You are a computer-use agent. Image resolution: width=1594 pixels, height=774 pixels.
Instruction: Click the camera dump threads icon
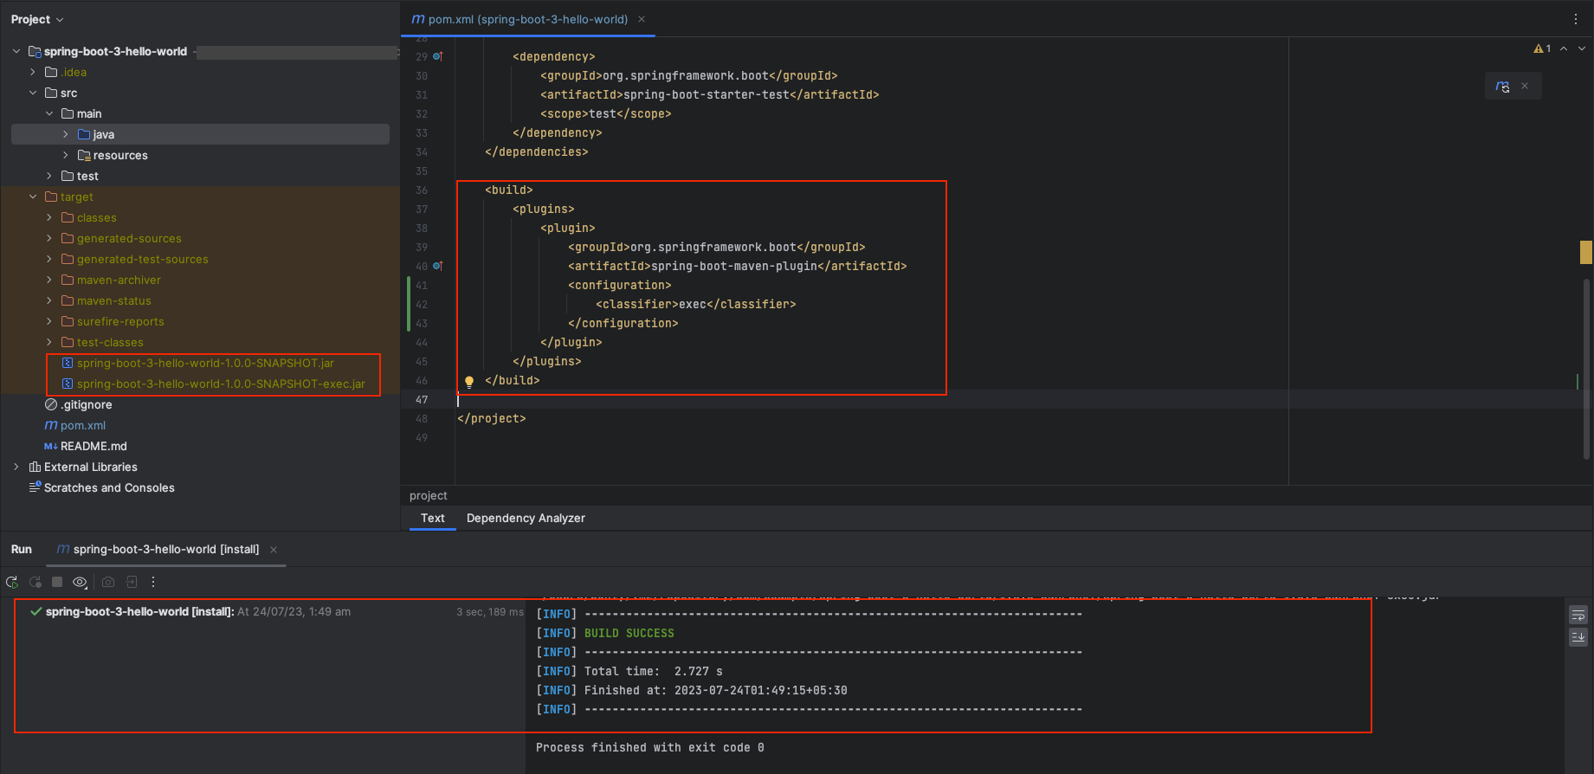pyautogui.click(x=108, y=583)
